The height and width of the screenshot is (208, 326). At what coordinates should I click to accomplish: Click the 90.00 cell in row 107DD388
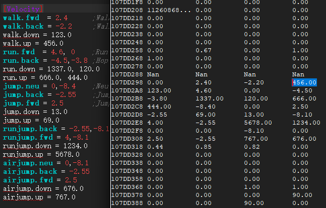coord(254,203)
